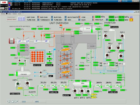Open the CCS tab at bottom
The width and height of the screenshot is (140, 105).
(x=24, y=102)
